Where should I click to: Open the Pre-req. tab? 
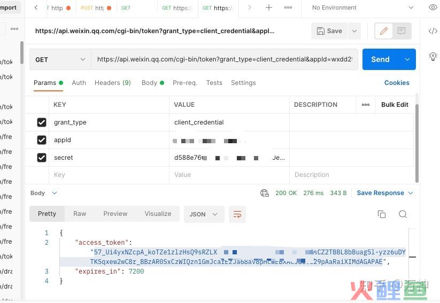pyautogui.click(x=185, y=83)
